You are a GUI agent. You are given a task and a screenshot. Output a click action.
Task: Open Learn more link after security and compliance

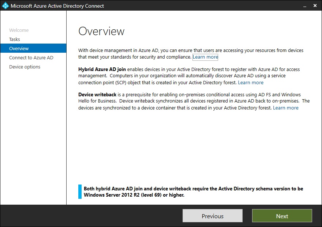(x=205, y=57)
